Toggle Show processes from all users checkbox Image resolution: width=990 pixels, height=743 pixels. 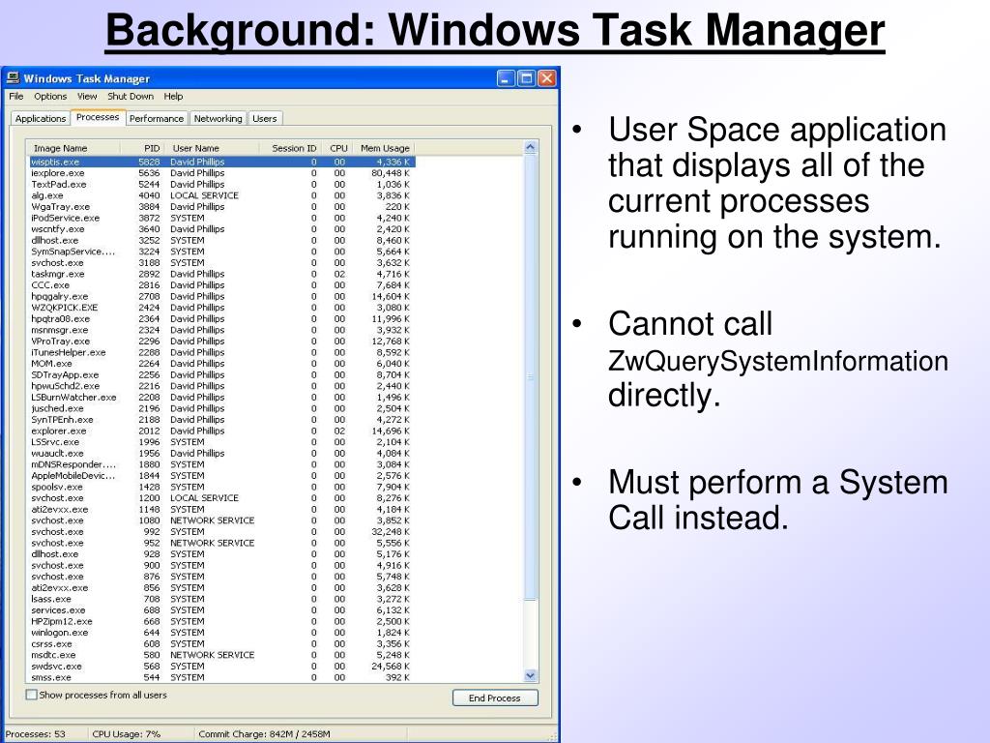(32, 695)
